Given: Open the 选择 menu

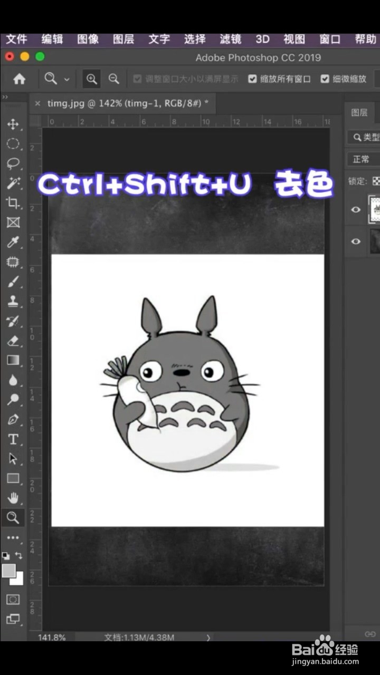Looking at the screenshot, I should [195, 40].
